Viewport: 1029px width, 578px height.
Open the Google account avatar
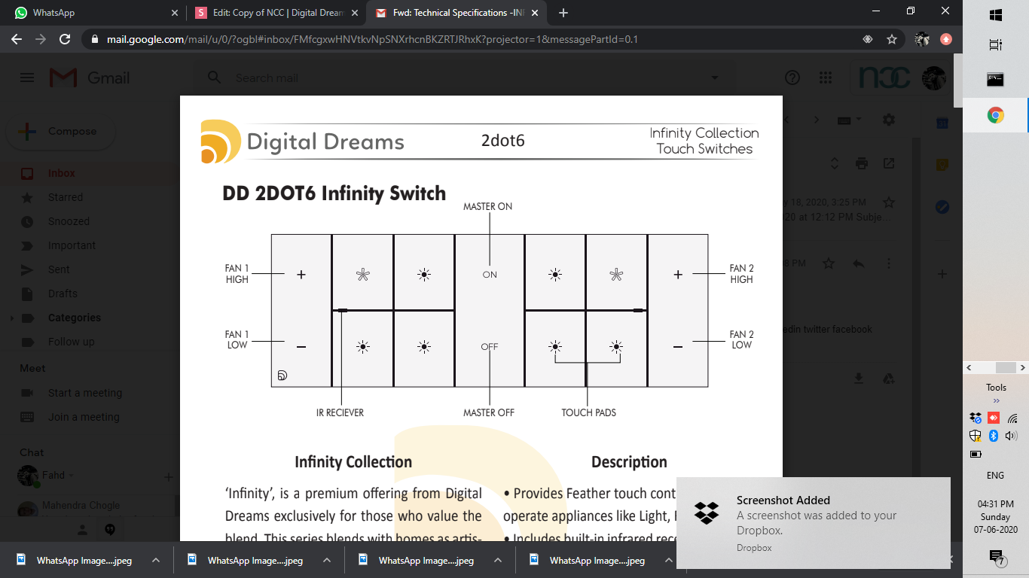(934, 78)
